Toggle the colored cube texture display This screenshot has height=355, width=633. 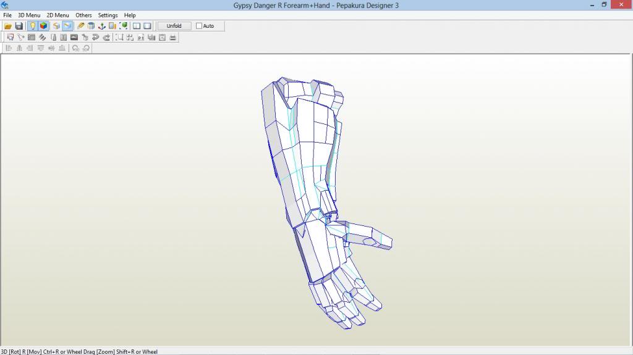pyautogui.click(x=43, y=26)
